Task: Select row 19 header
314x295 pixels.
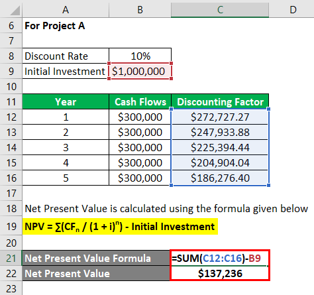Action: point(11,226)
